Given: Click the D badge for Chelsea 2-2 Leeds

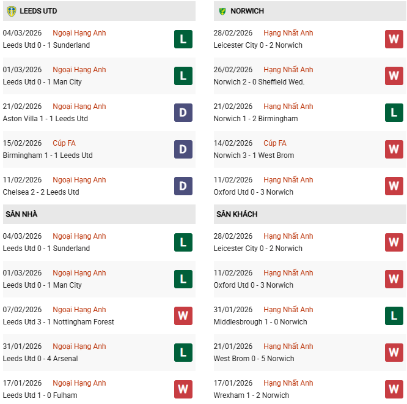Looking at the screenshot, I should 183,186.
